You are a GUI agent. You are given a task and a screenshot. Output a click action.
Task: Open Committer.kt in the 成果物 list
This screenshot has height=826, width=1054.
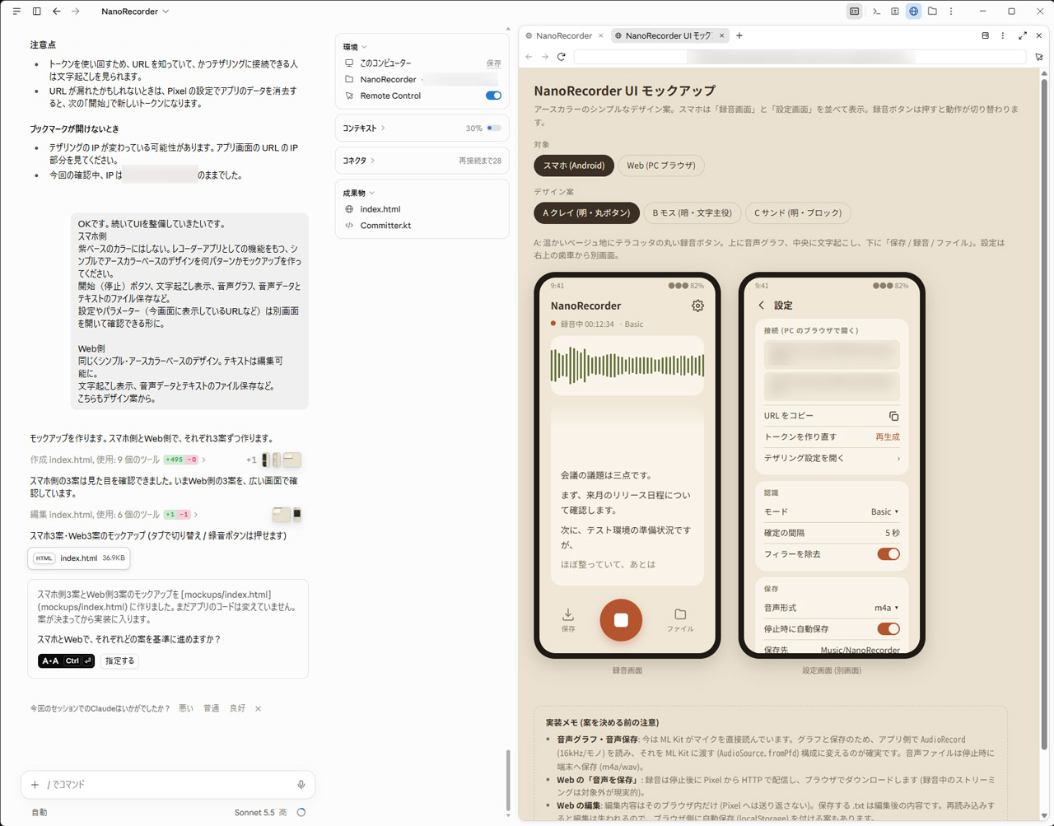pos(385,226)
